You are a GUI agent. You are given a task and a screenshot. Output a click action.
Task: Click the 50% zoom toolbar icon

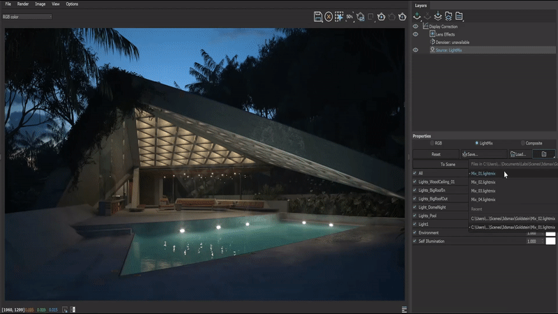349,16
